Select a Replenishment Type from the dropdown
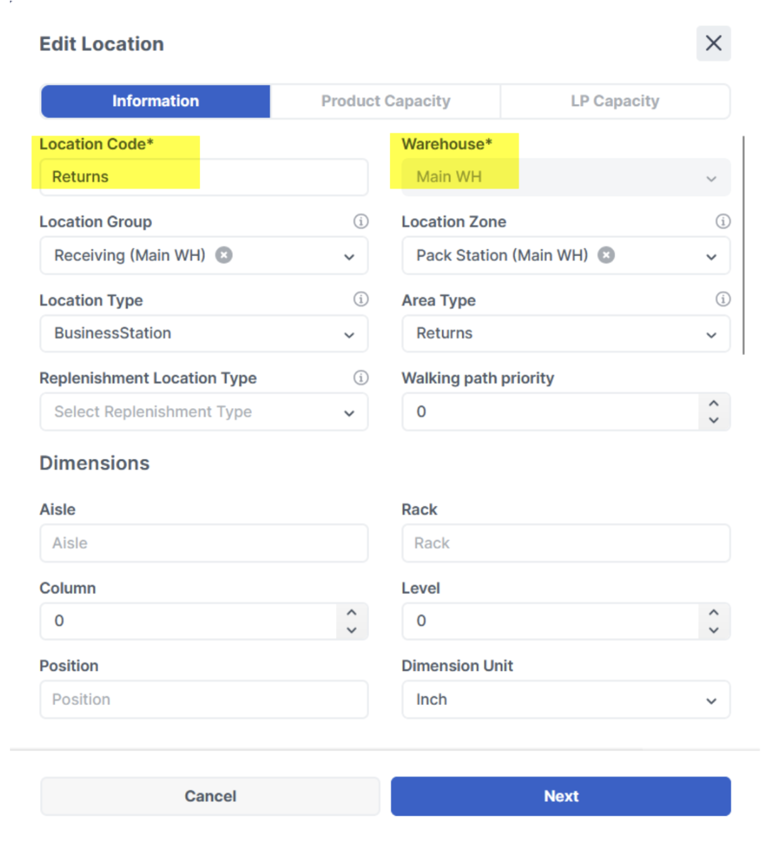780x853 pixels. tap(203, 412)
